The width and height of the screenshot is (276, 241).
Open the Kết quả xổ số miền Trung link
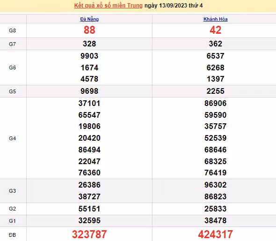click(108, 6)
